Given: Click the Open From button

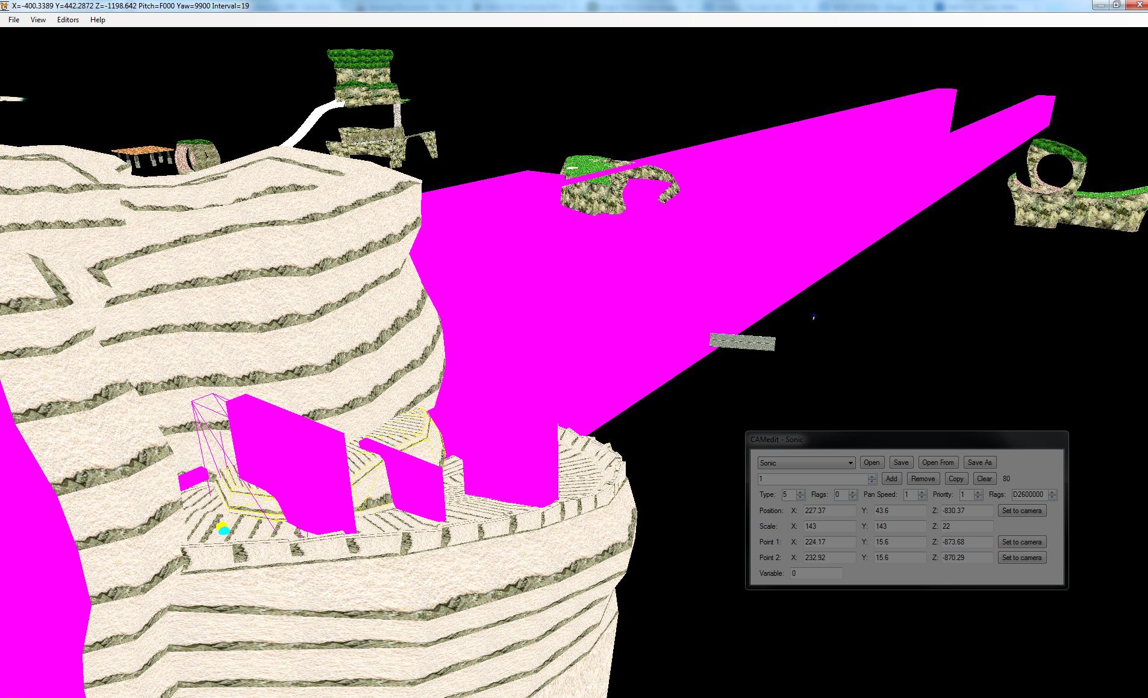Looking at the screenshot, I should [x=938, y=463].
